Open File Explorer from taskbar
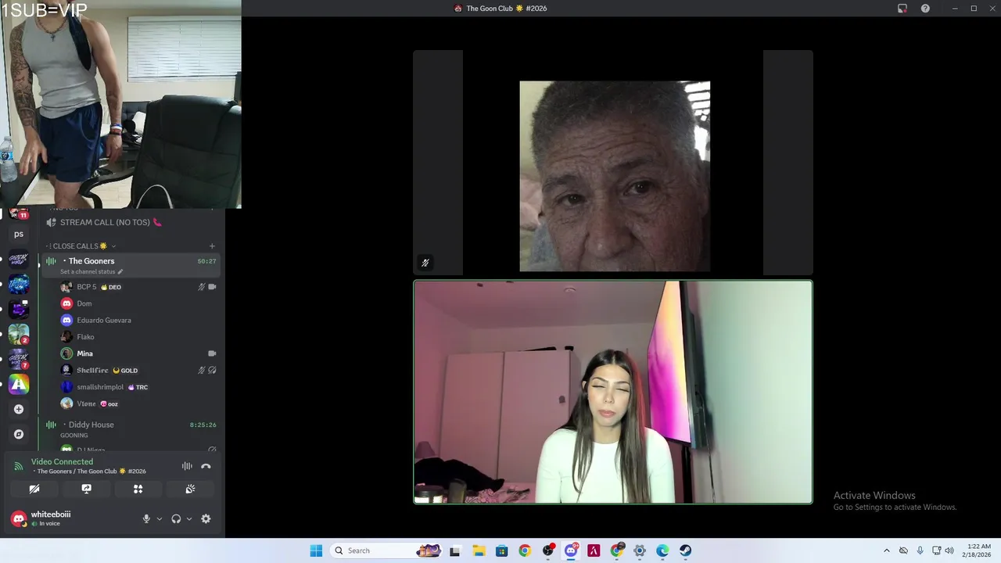This screenshot has width=1001, height=563. coord(479,550)
